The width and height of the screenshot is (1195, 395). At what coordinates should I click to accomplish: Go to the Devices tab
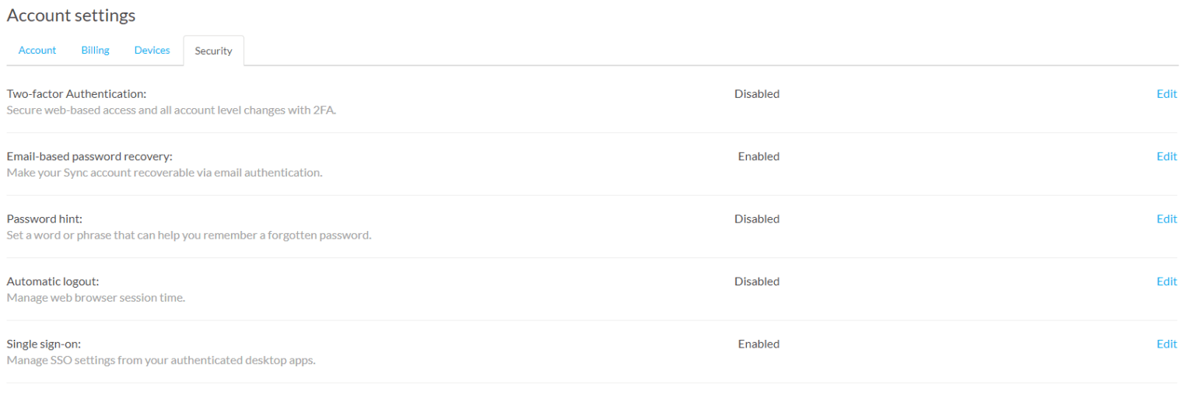152,51
